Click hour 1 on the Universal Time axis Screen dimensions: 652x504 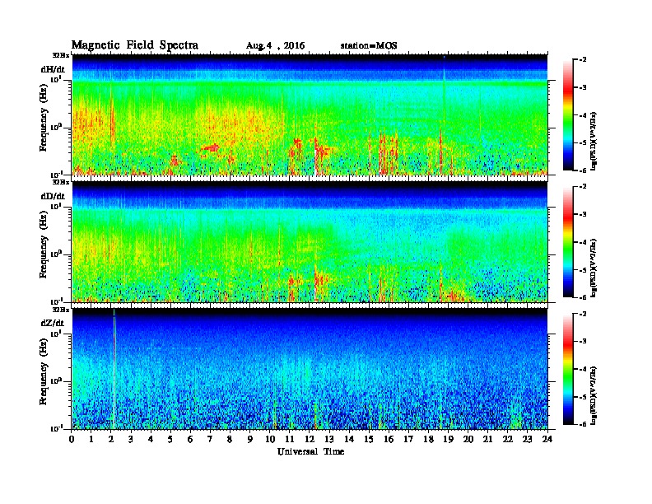coord(91,440)
